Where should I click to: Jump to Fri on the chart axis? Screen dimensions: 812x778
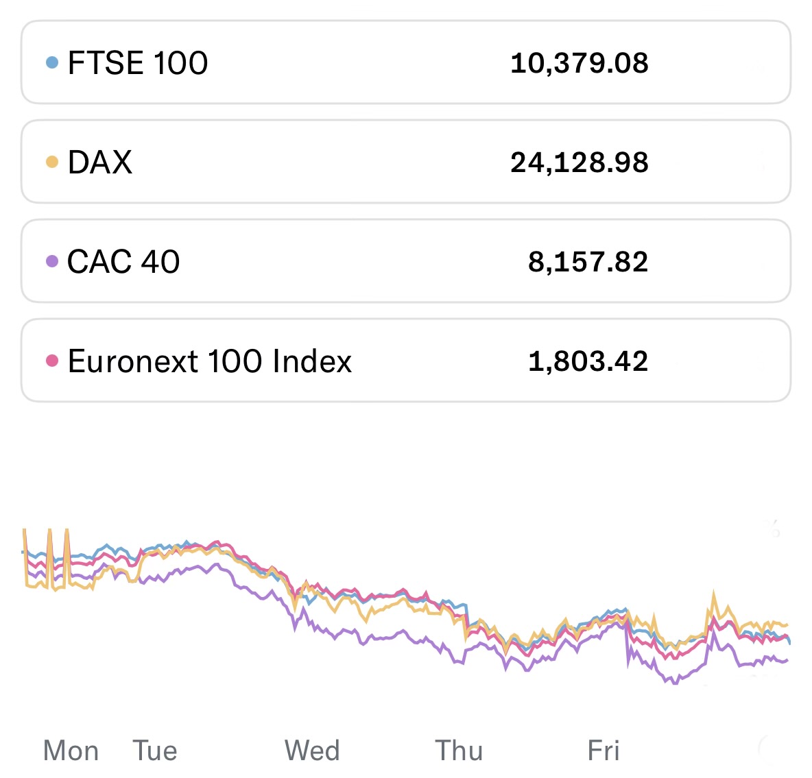[x=604, y=751]
